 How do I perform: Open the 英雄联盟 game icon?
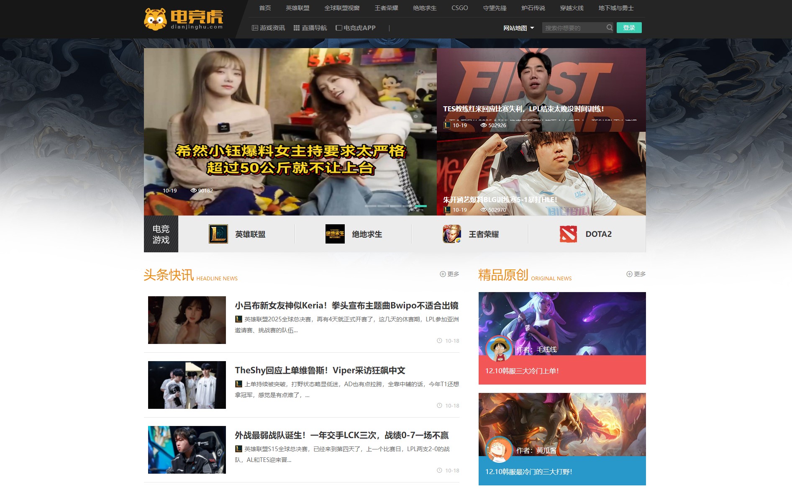click(x=218, y=234)
